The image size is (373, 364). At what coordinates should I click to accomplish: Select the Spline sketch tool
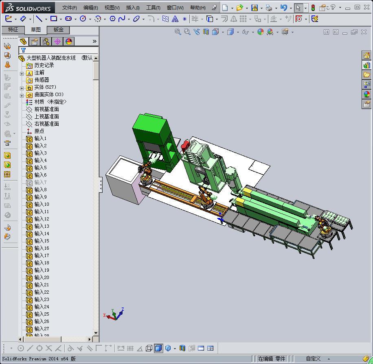coord(122,19)
